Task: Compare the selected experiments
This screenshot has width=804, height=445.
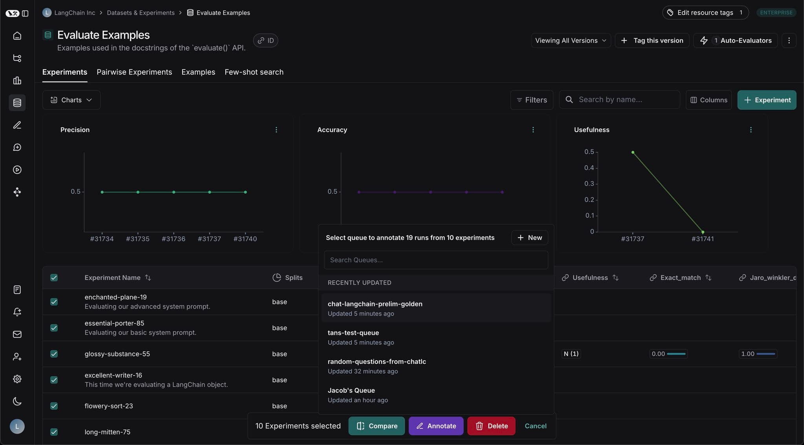Action: click(376, 426)
